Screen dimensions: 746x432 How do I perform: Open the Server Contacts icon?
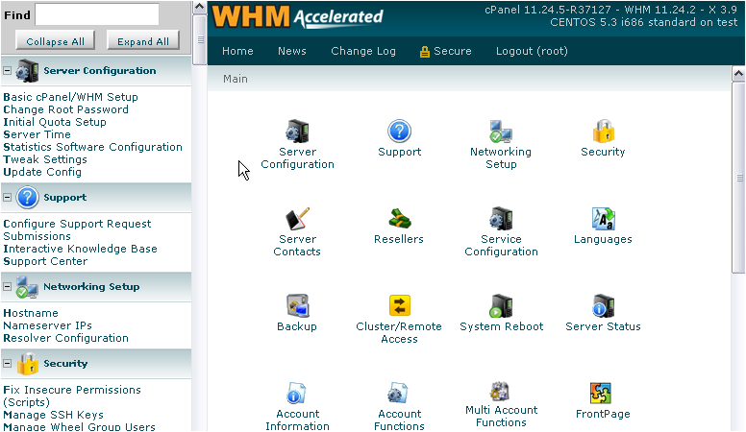[x=297, y=219]
